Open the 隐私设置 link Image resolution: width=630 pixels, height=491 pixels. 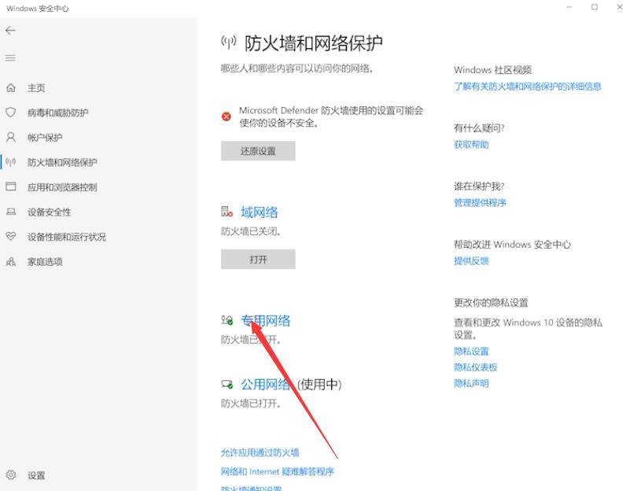pyautogui.click(x=471, y=352)
